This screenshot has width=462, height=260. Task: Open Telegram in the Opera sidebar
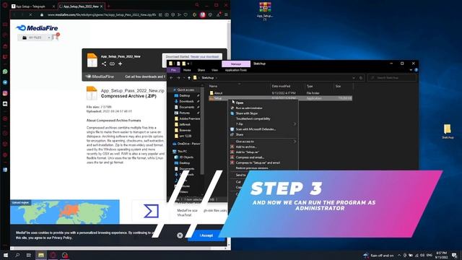(5, 82)
